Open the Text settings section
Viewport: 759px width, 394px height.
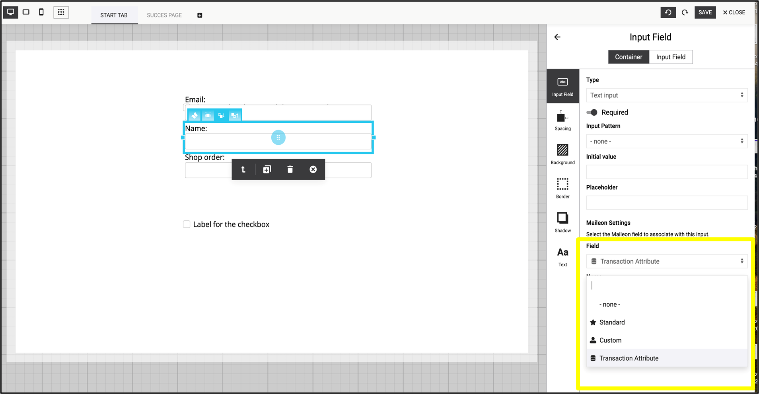(x=562, y=257)
